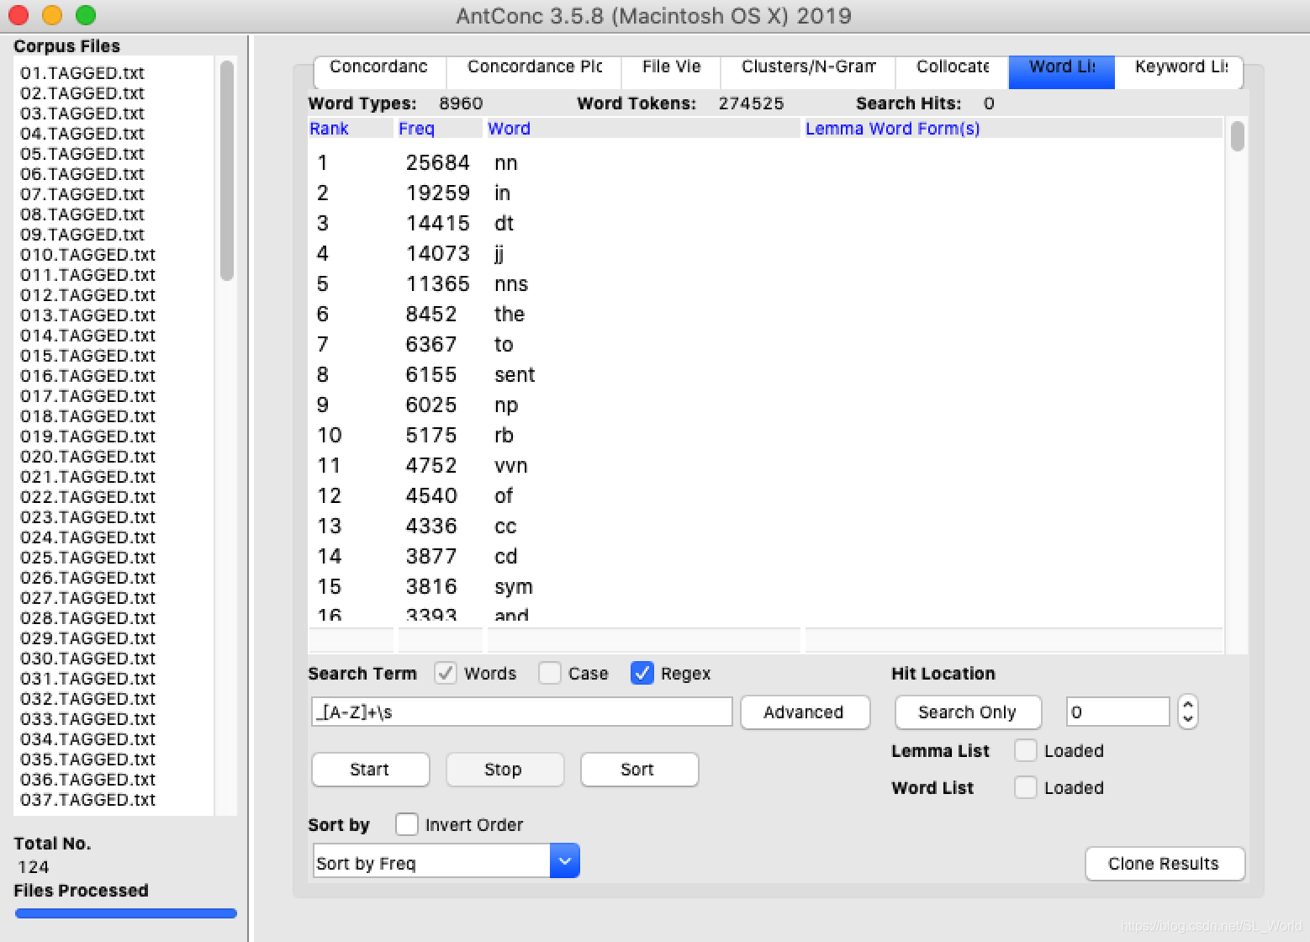Image resolution: width=1310 pixels, height=942 pixels.
Task: Toggle Word List Loaded checkbox
Action: click(x=1026, y=787)
